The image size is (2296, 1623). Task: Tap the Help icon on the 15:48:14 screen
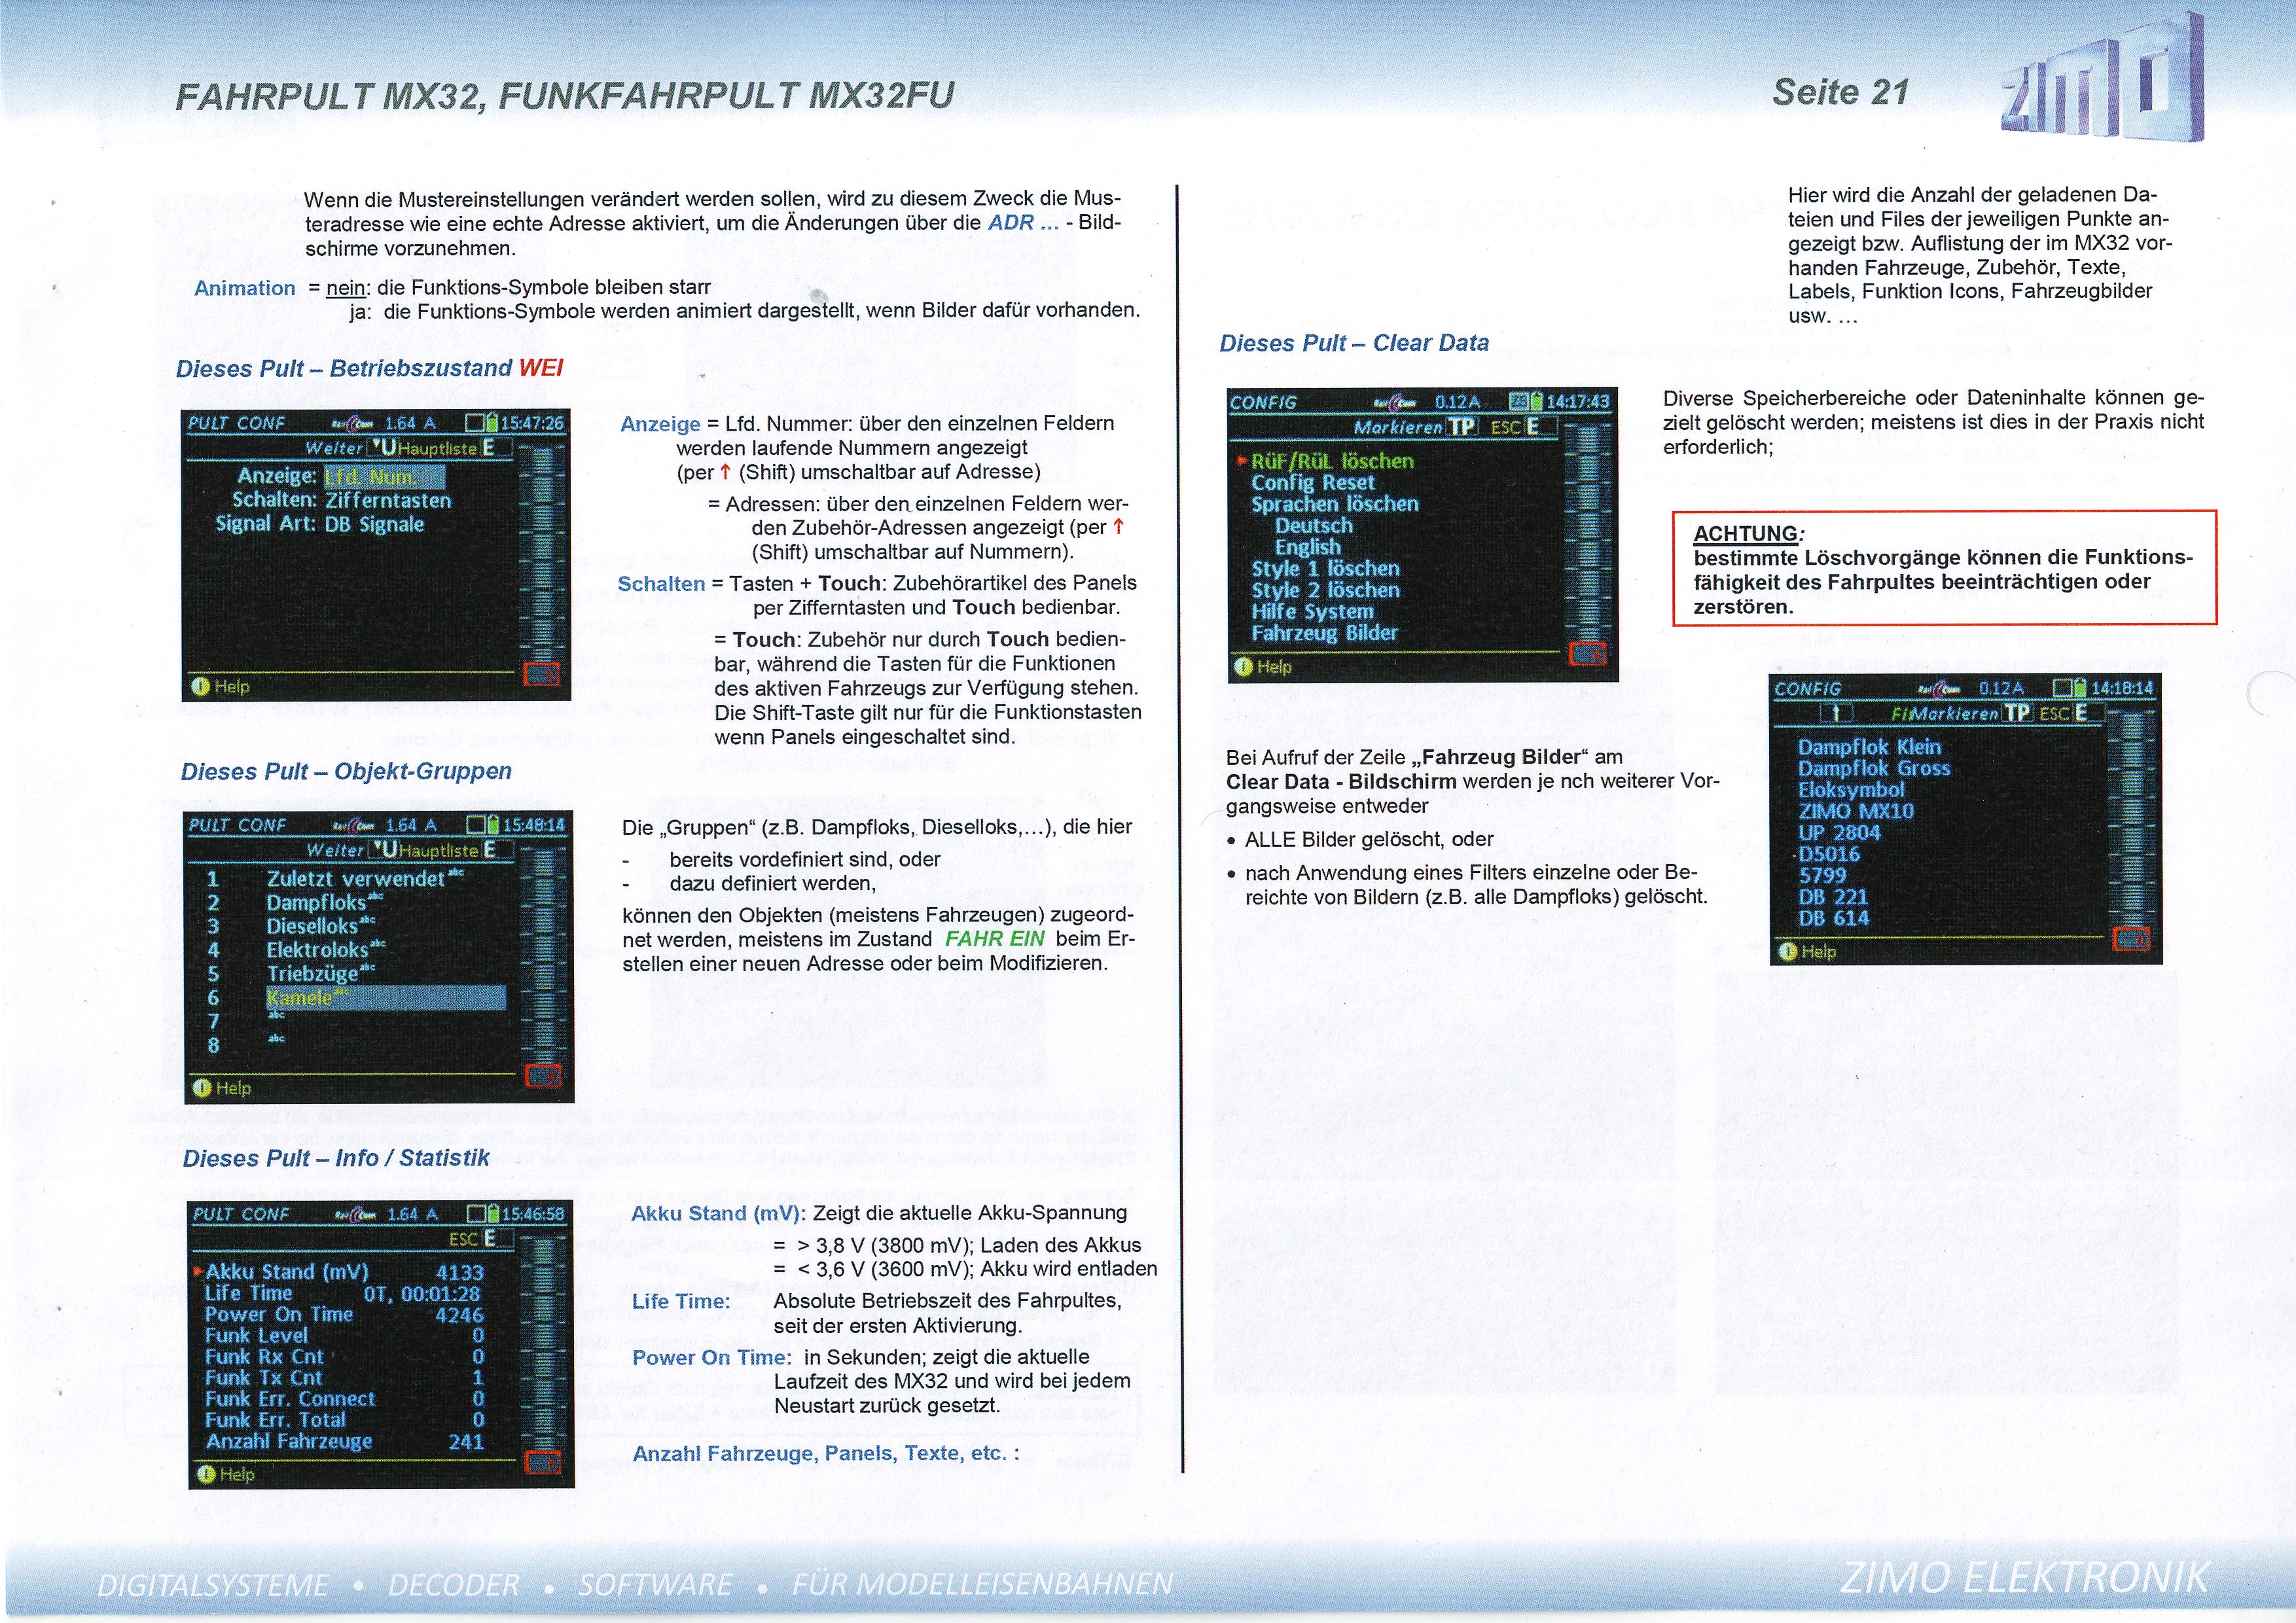click(202, 1087)
